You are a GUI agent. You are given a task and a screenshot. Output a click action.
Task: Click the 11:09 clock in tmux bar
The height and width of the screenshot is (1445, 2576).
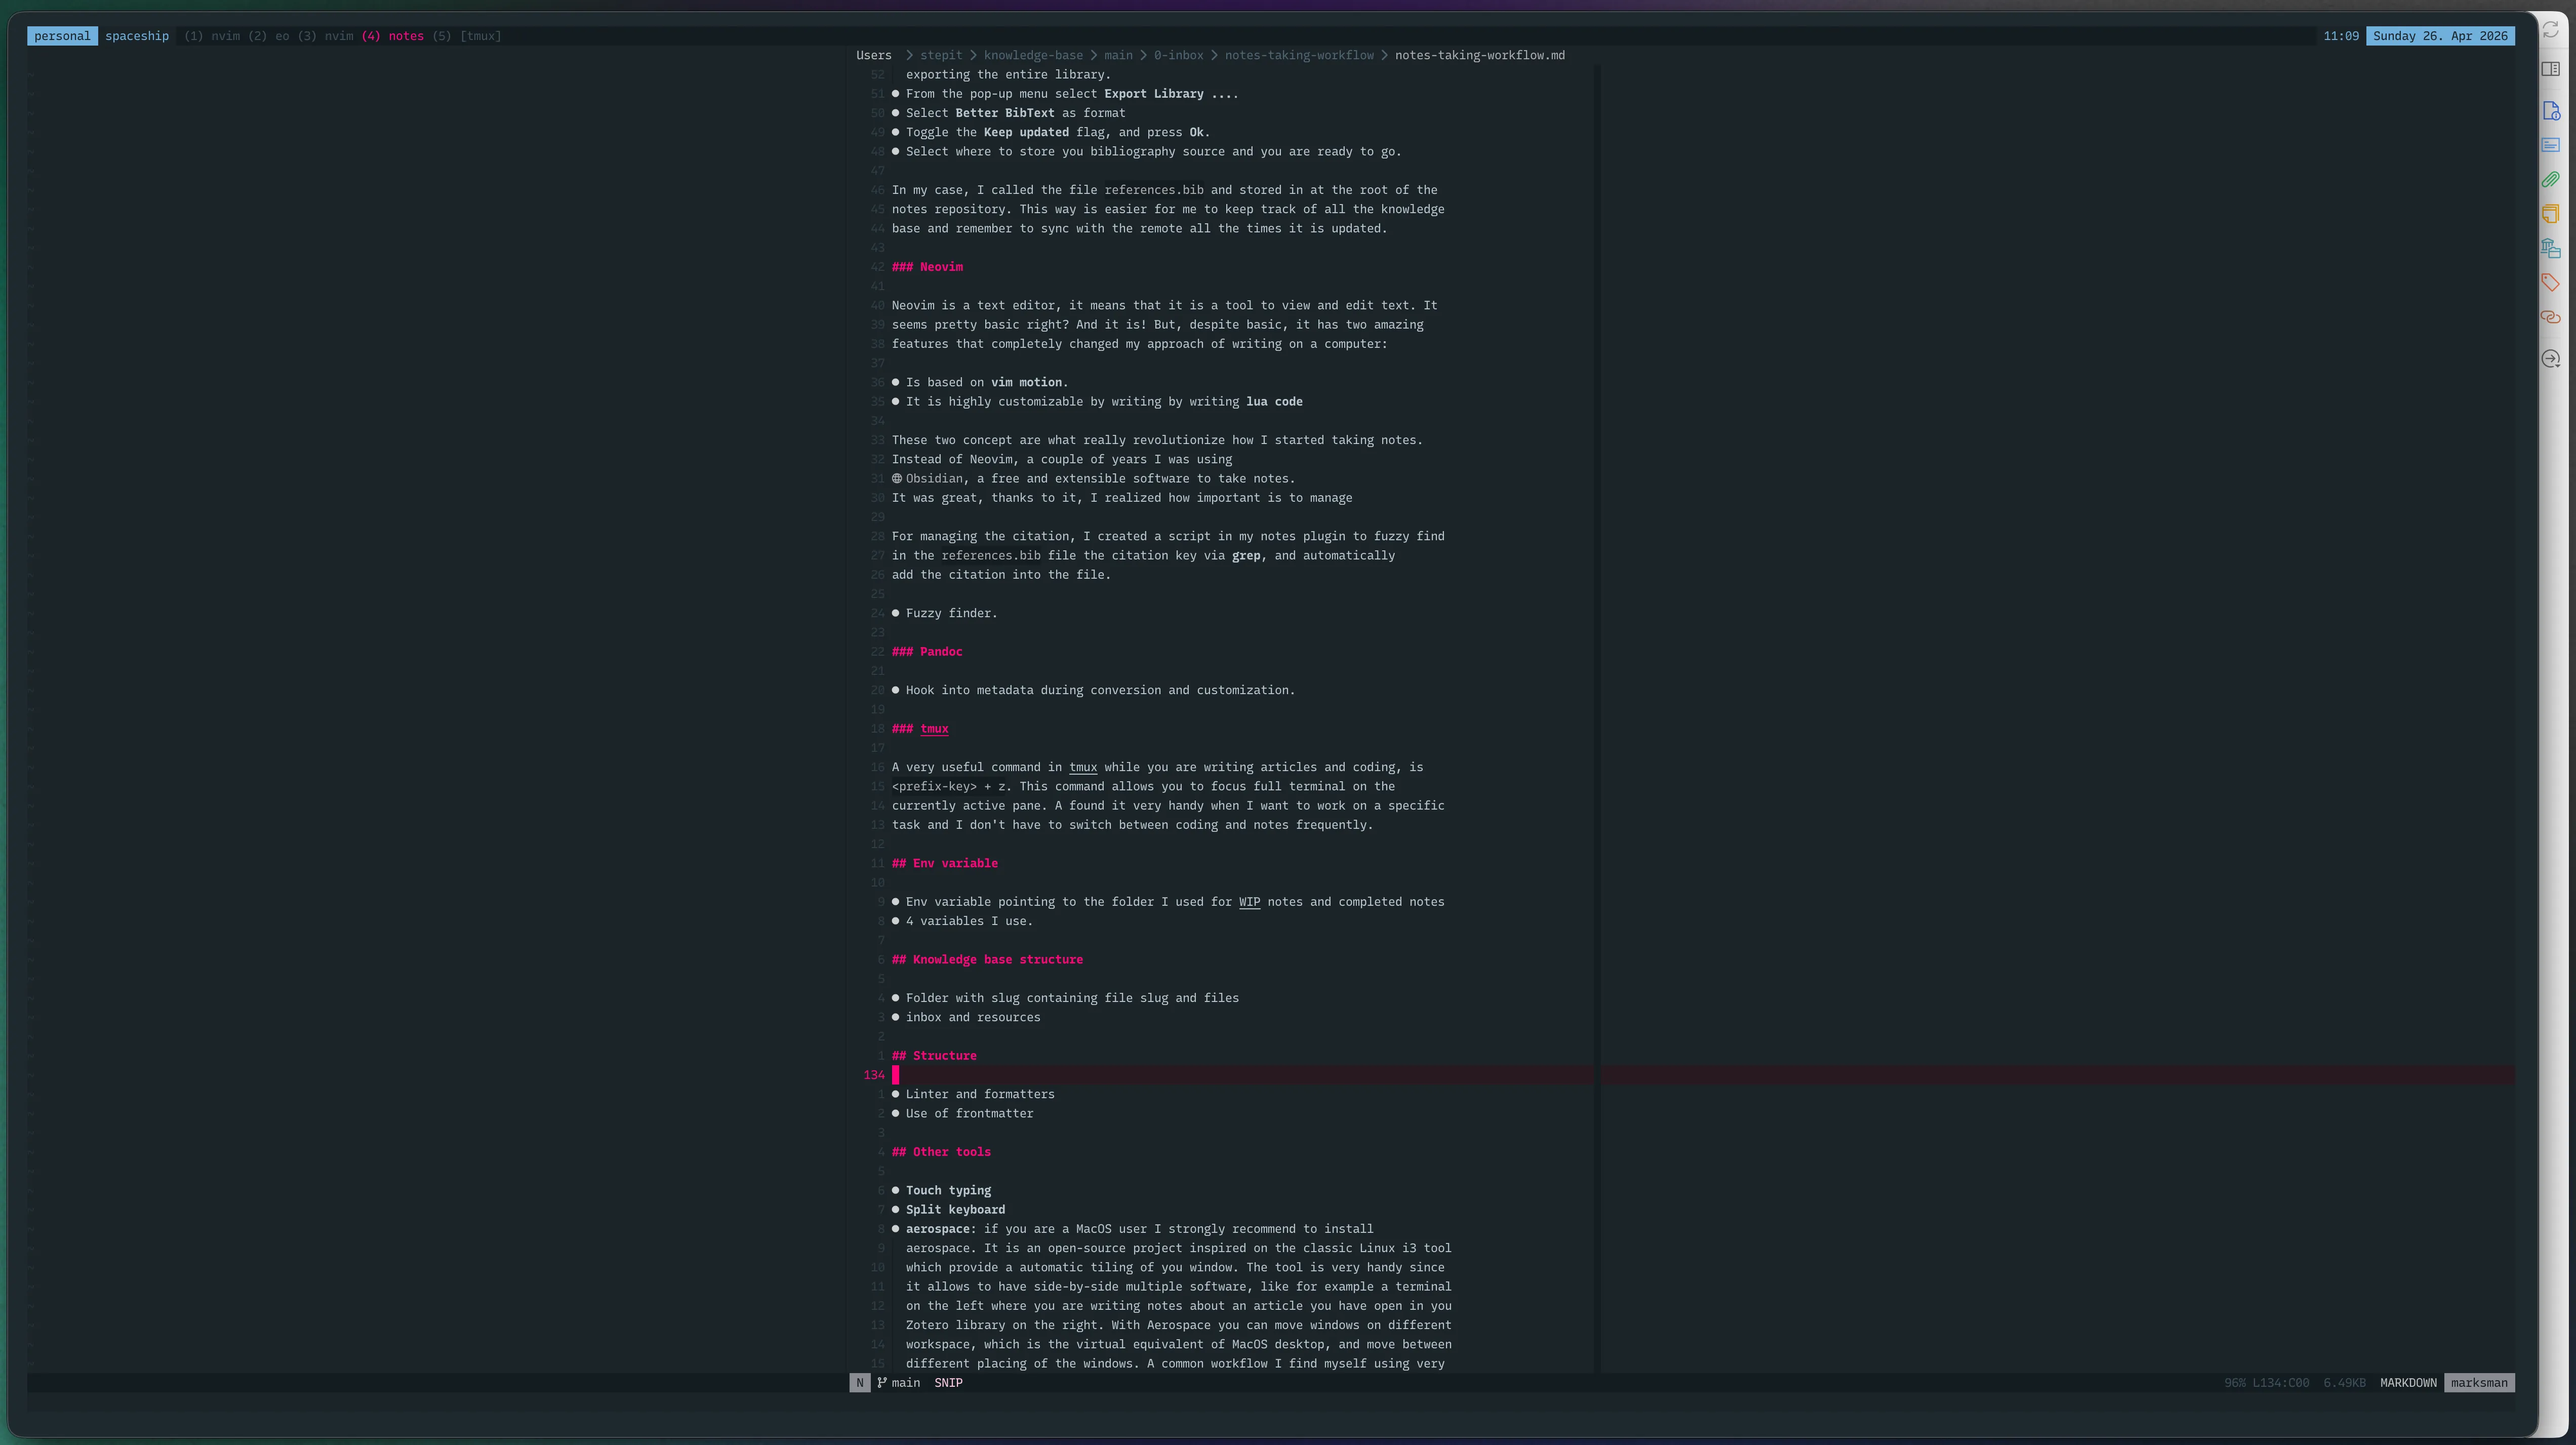(x=2341, y=36)
